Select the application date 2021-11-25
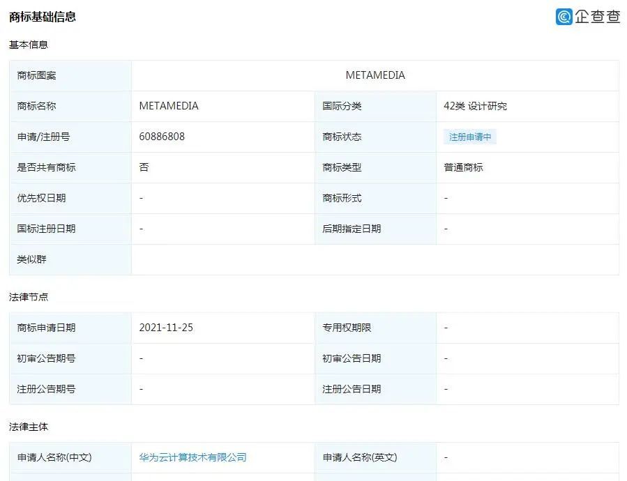Viewport: 627px width, 481px height. click(x=166, y=328)
